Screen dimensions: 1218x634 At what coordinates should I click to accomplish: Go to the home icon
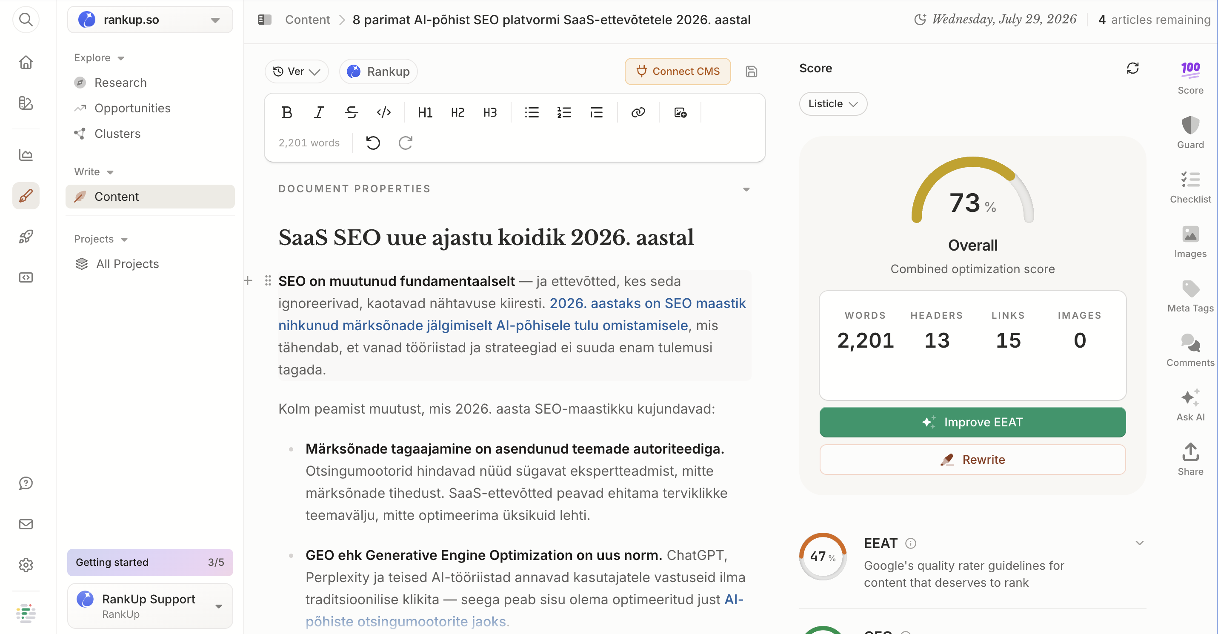[26, 63]
